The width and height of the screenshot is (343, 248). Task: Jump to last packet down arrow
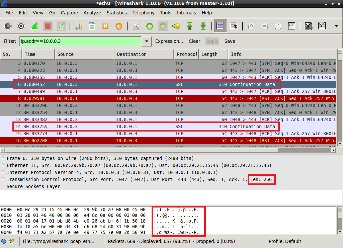tap(203, 26)
